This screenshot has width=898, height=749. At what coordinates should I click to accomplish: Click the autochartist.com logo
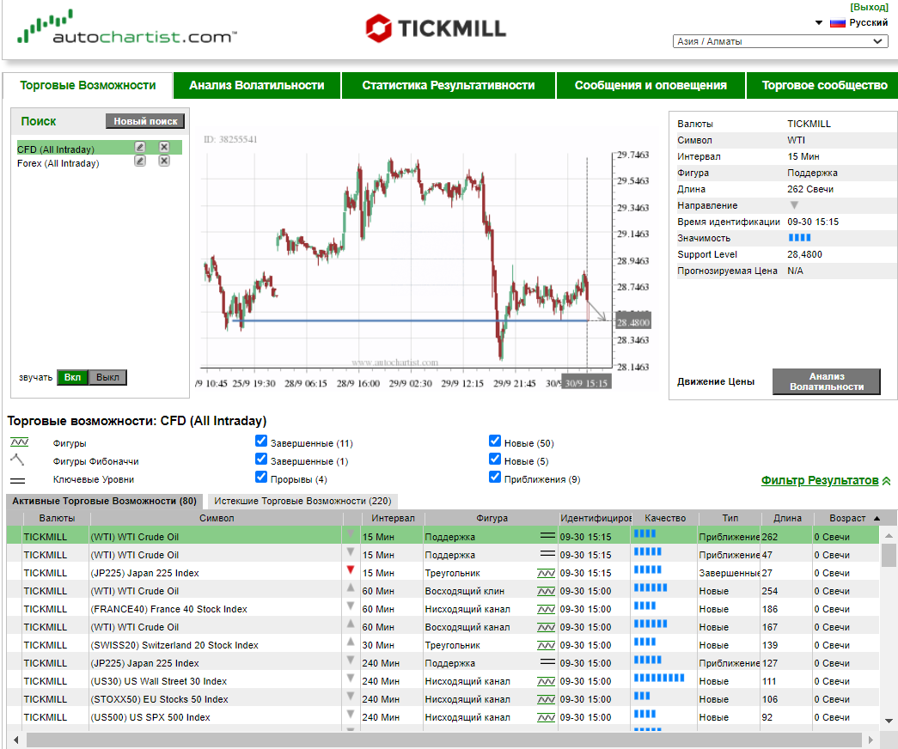click(126, 27)
